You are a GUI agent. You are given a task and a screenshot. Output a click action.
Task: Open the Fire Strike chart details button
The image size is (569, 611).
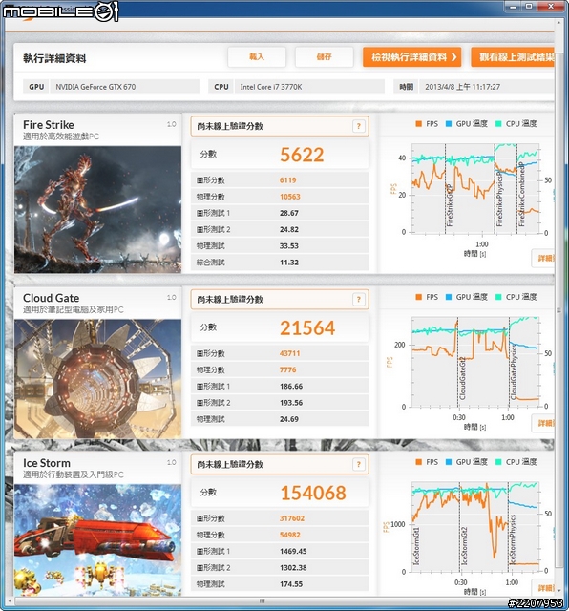[x=543, y=258]
